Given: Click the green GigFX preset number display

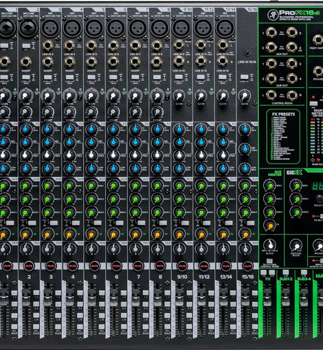Looking at the screenshot, I should (318, 186).
